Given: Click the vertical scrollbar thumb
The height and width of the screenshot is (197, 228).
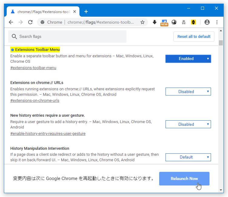Looking at the screenshot, I should [x=221, y=43].
